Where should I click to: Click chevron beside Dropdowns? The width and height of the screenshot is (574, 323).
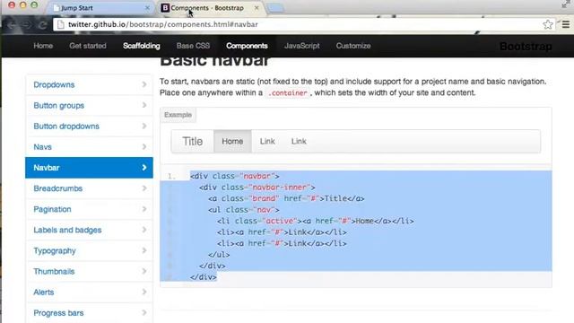point(144,84)
